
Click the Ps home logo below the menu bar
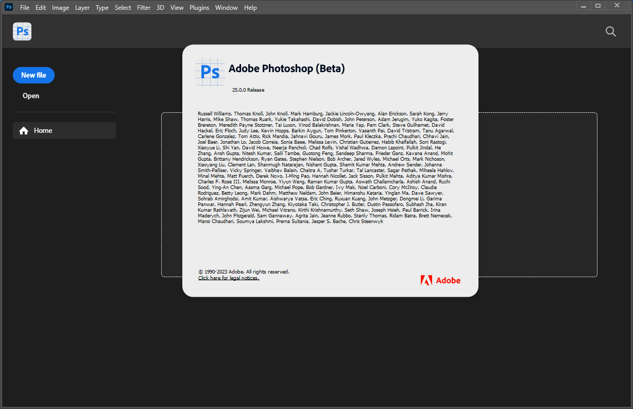[x=22, y=31]
